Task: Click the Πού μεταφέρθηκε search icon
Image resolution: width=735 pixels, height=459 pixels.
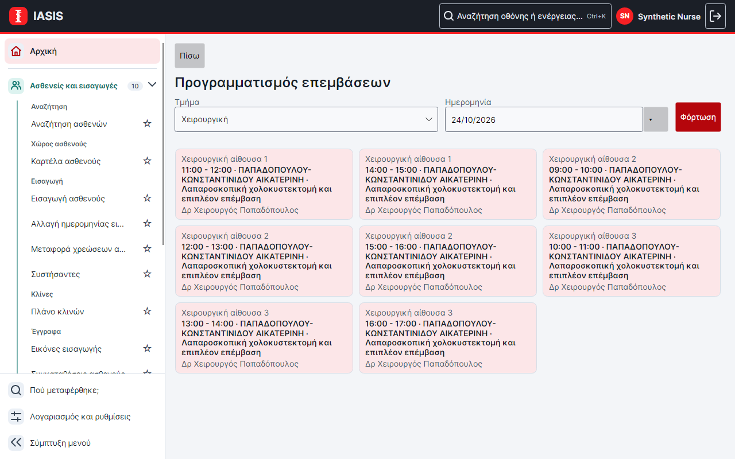Action: tap(16, 390)
